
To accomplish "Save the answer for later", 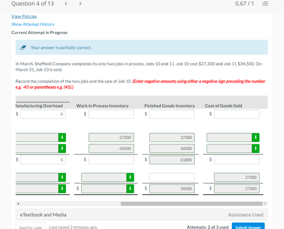I will [x=31, y=226].
